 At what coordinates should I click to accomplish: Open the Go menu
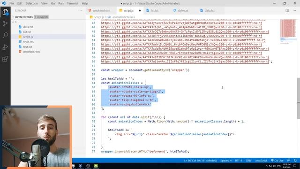click(53, 3)
